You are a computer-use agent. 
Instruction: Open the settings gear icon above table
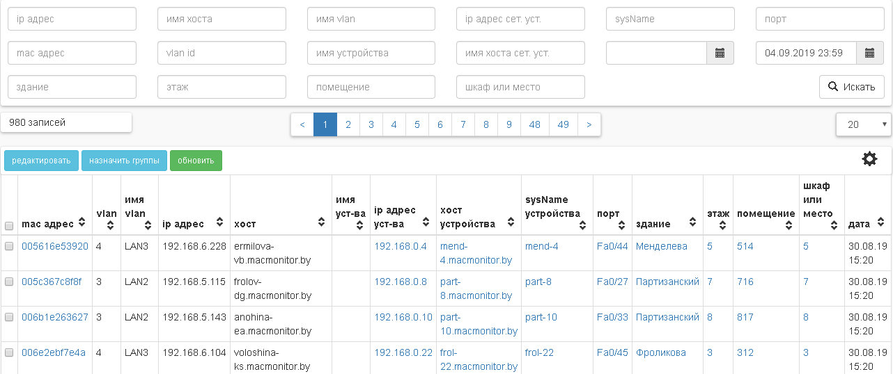869,159
